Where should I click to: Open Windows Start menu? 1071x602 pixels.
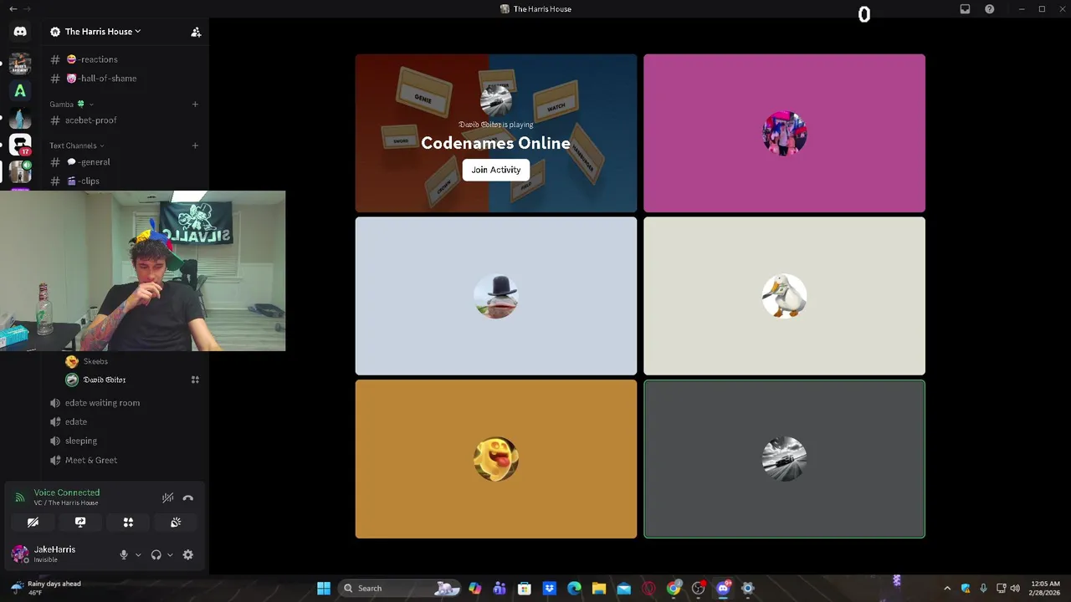pyautogui.click(x=324, y=589)
